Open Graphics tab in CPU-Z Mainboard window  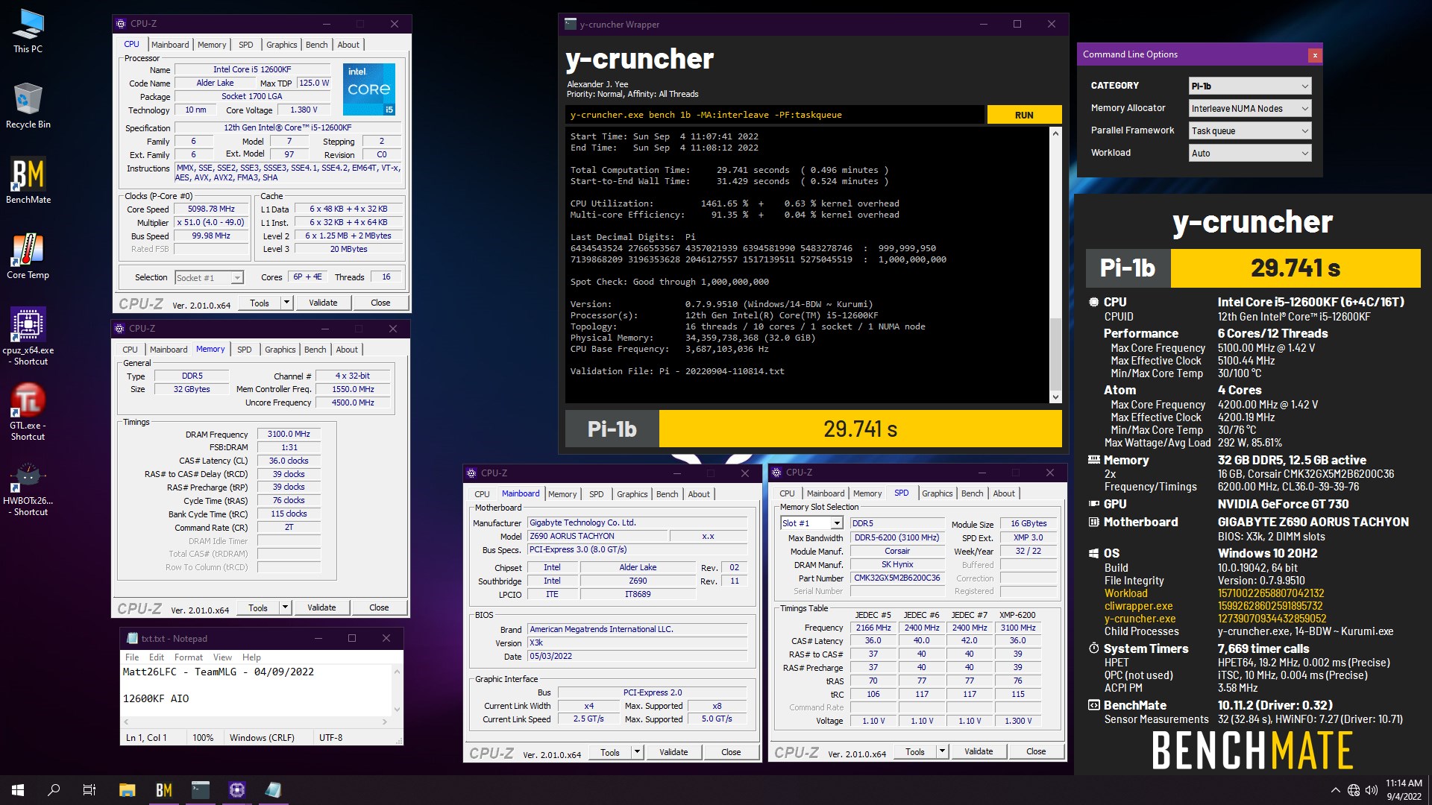(x=632, y=494)
